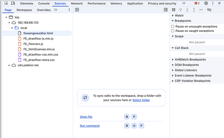The image size is (224, 138).
Task: Click the Select folder link
Action: [141, 100]
